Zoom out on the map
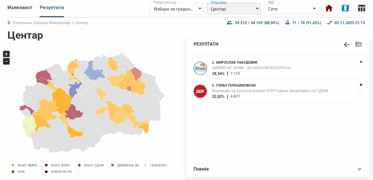 [x=6, y=61]
